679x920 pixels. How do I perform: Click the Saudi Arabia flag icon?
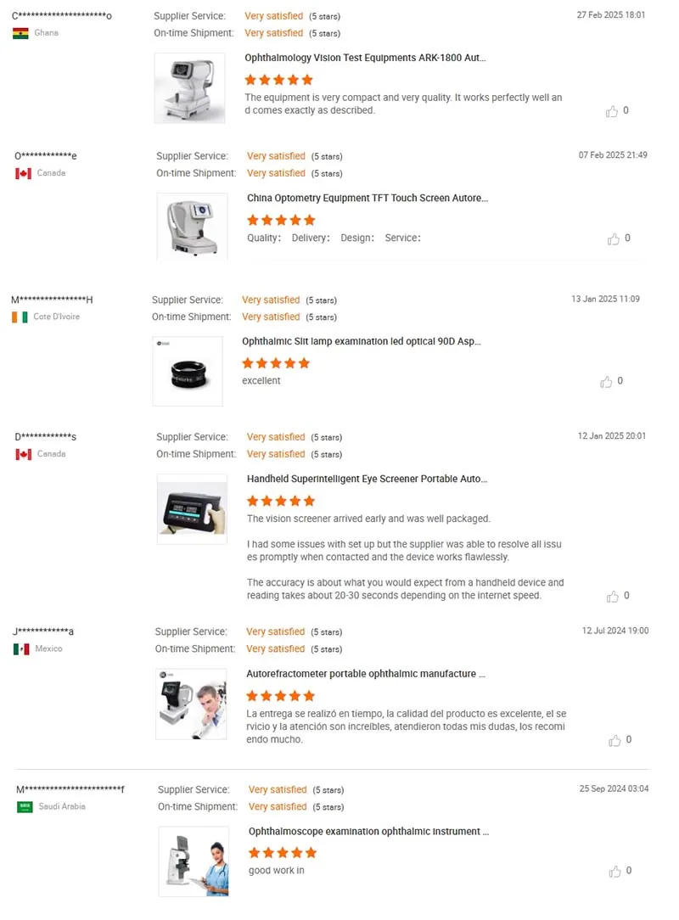[25, 807]
